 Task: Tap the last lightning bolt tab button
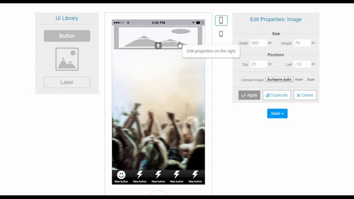(195, 177)
